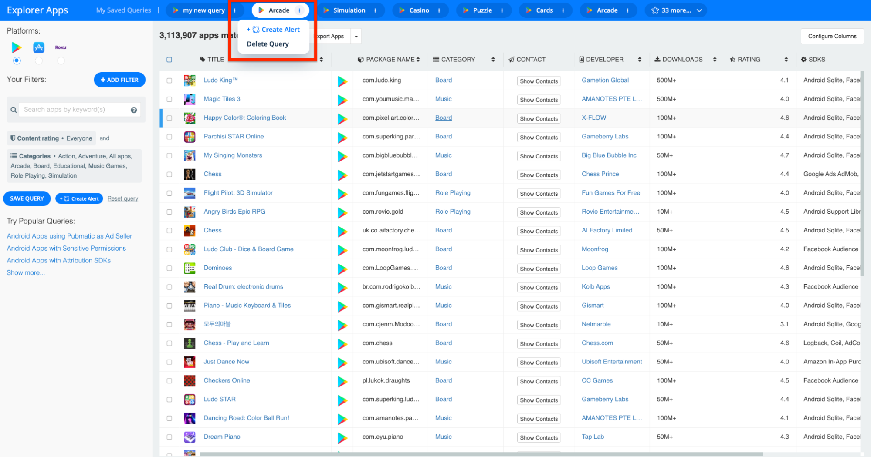Image resolution: width=871 pixels, height=457 pixels.
Task: Sort the table by the Title column arrows
Action: [321, 60]
